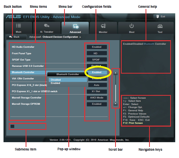Open Marvell Storage OPROM Enabled field
The height and width of the screenshot is (158, 179).
click(97, 104)
